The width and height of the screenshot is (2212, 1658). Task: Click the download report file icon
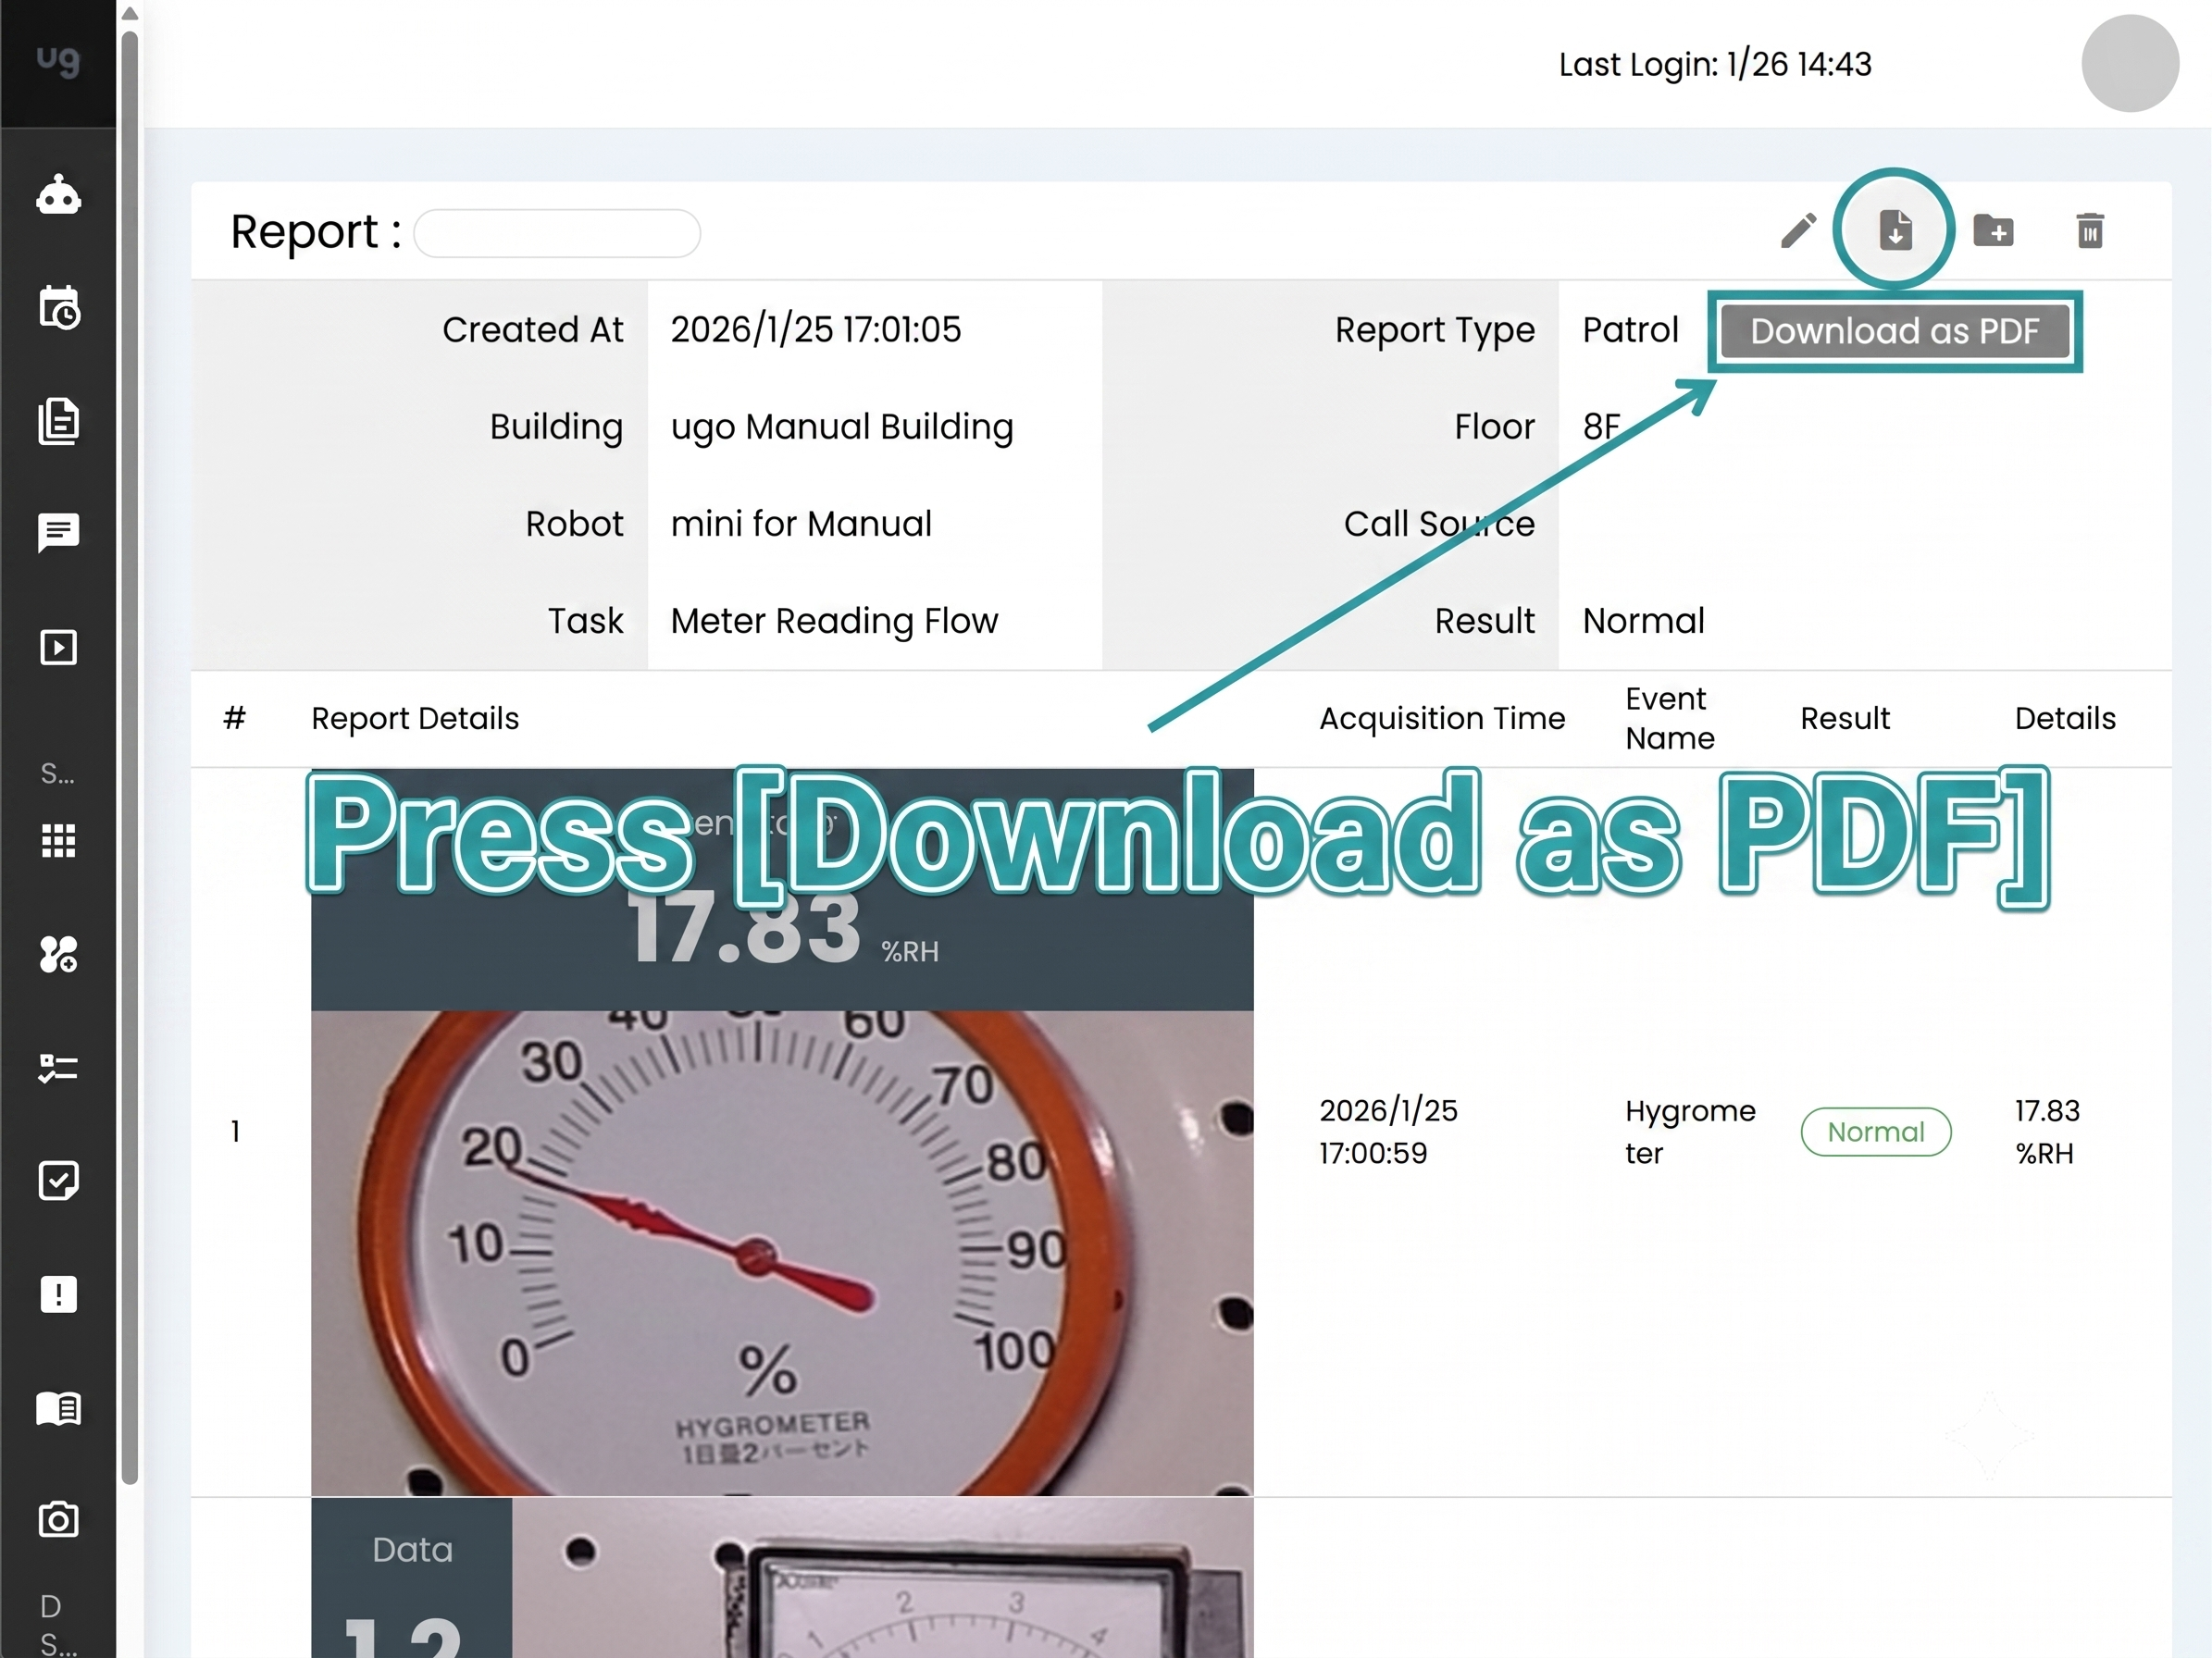1895,229
